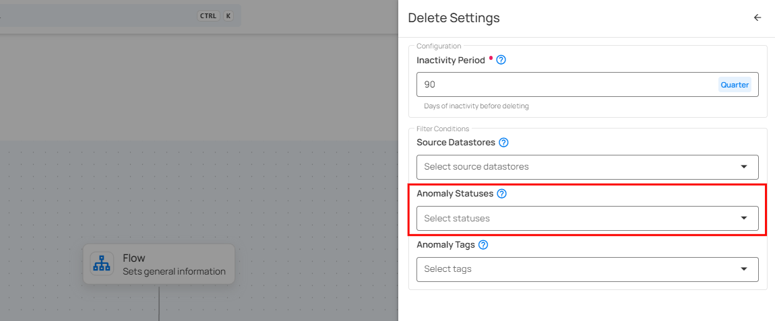Screen dimensions: 775x321
Task: Click the Source Datastores dropdown arrow
Action: [x=744, y=167]
